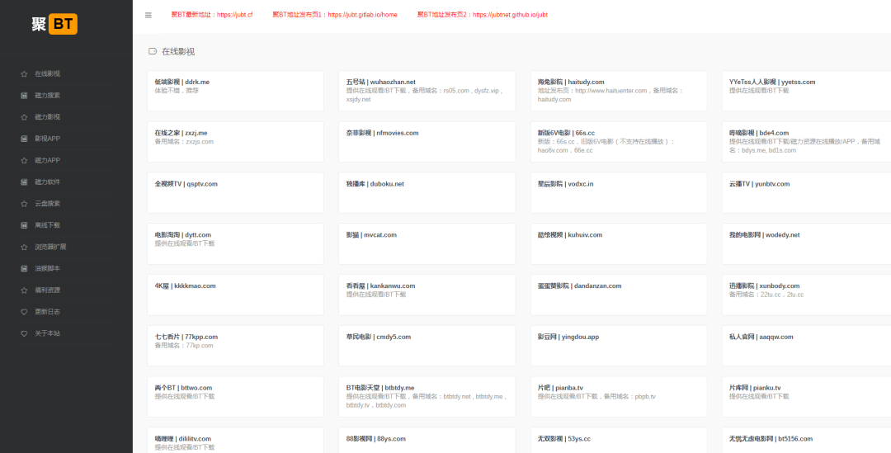Open 浏览器扩展 sidebar section
The height and width of the screenshot is (453, 891).
[50, 247]
